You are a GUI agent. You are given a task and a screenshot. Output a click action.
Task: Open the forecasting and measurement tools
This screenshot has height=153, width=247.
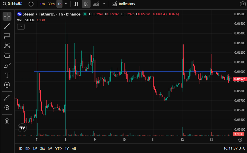[x=7, y=55]
